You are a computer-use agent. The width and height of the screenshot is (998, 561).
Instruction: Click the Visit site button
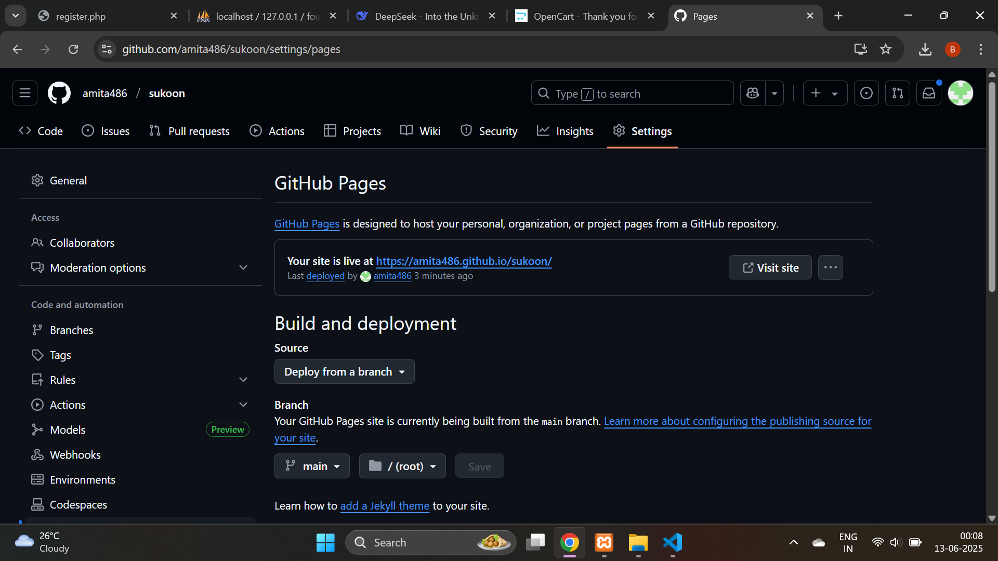coord(770,268)
